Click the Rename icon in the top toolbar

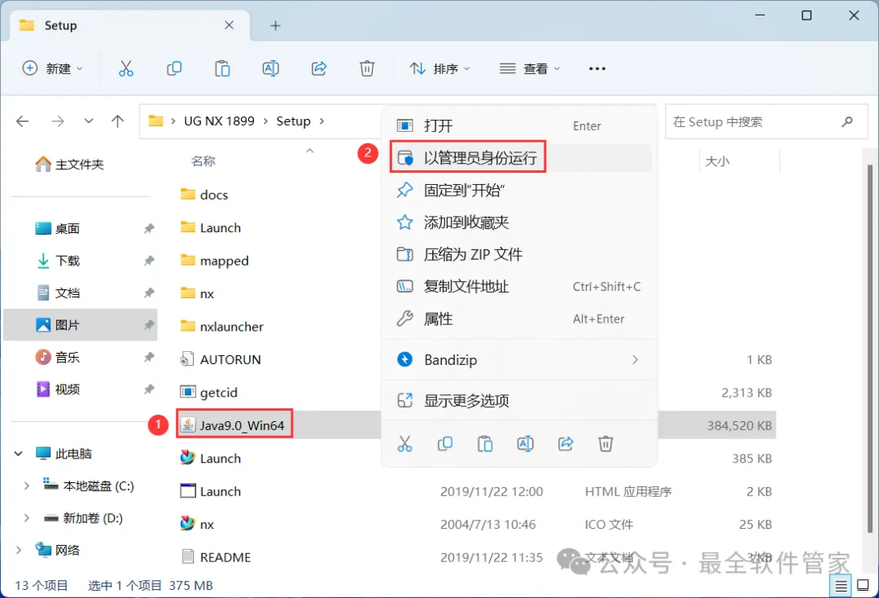click(271, 68)
